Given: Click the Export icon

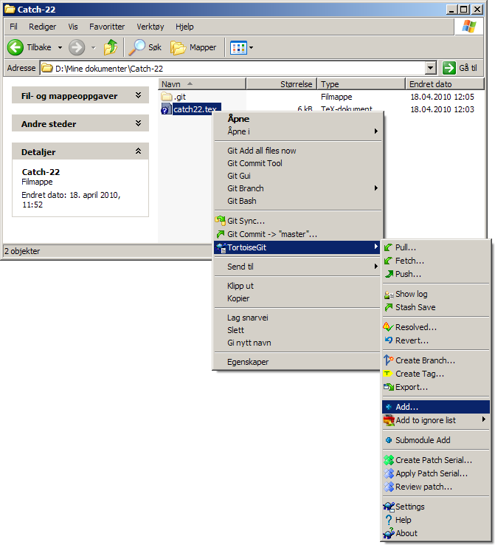Looking at the screenshot, I should [x=389, y=387].
